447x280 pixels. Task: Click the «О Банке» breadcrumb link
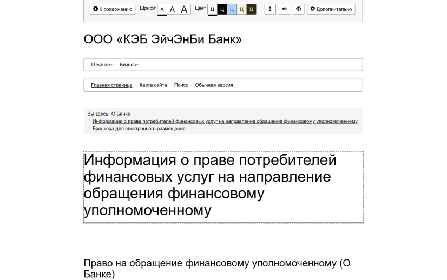[121, 114]
